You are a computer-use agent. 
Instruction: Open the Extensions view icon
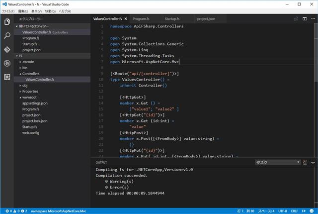click(x=7, y=78)
